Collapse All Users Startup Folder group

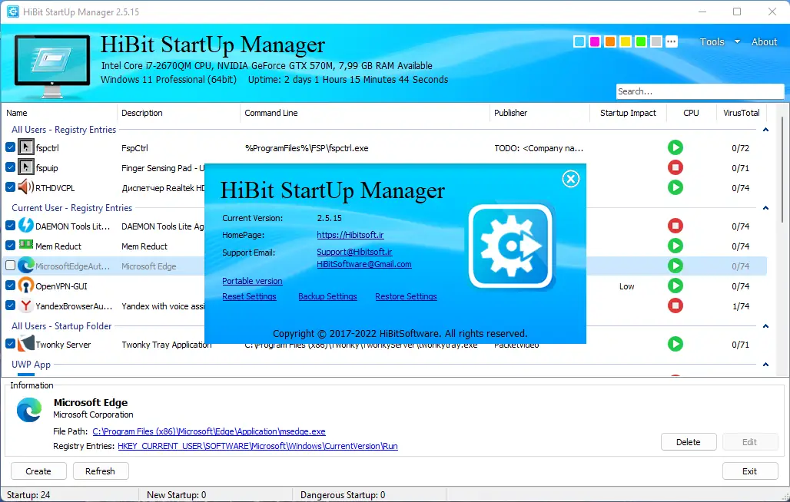point(765,326)
